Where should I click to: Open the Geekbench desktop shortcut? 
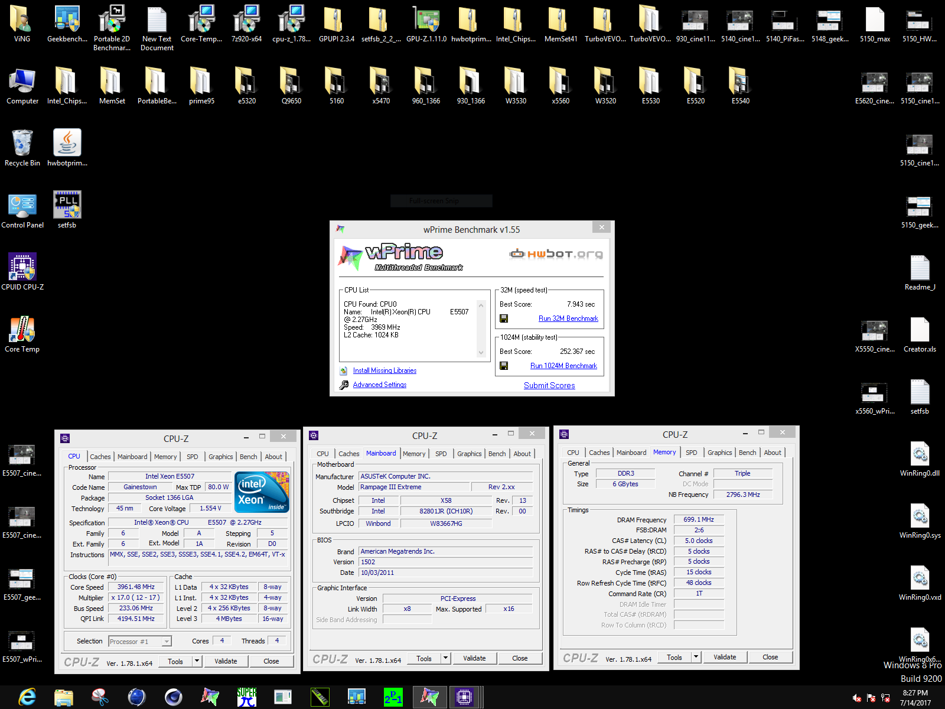(67, 24)
